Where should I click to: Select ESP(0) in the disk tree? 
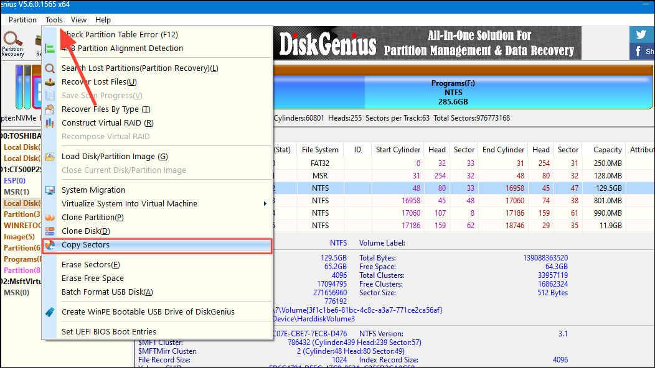pyautogui.click(x=14, y=181)
